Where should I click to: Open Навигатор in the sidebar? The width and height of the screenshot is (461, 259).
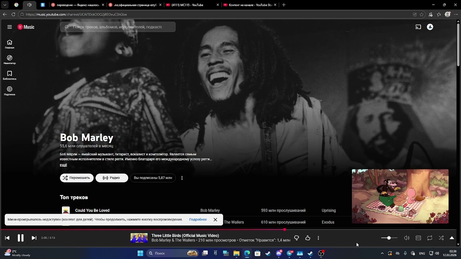(x=10, y=60)
